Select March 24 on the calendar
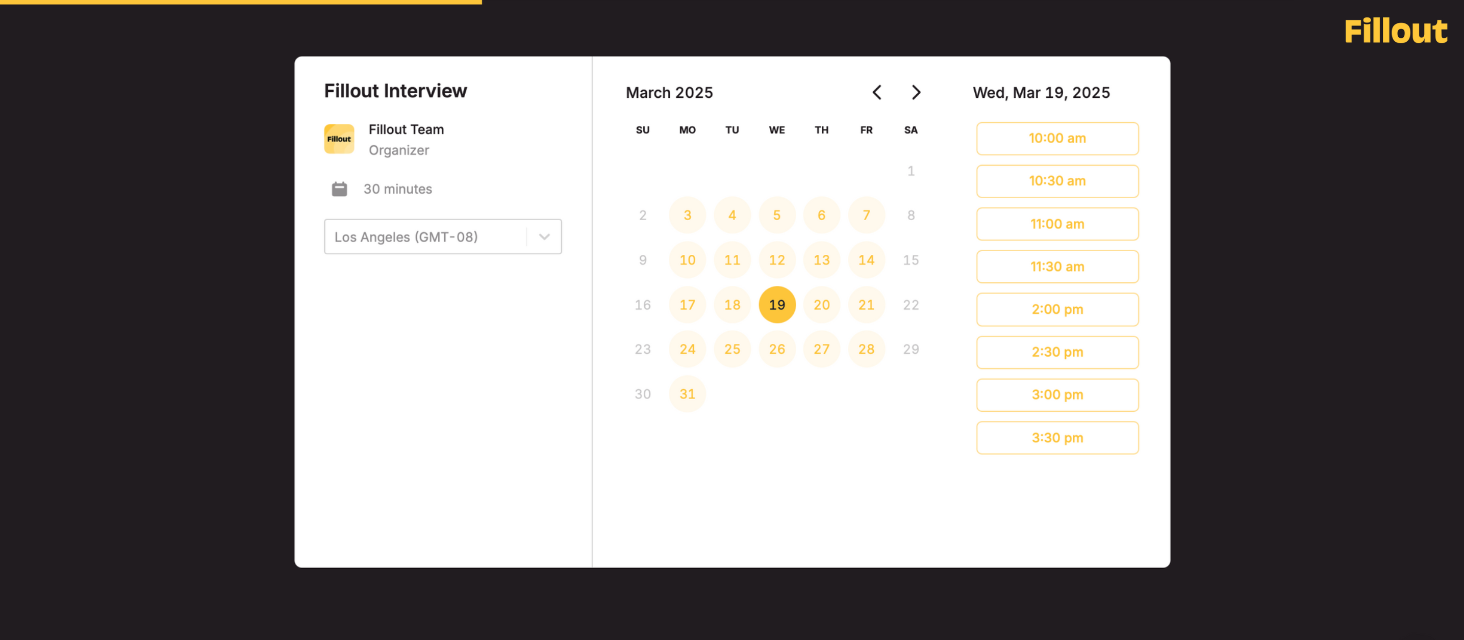This screenshot has width=1464, height=640. tap(687, 349)
